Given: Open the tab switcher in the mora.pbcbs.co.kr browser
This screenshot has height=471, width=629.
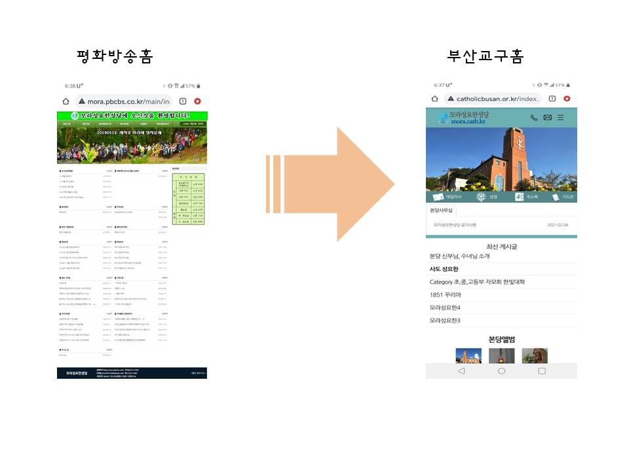Looking at the screenshot, I should [183, 101].
